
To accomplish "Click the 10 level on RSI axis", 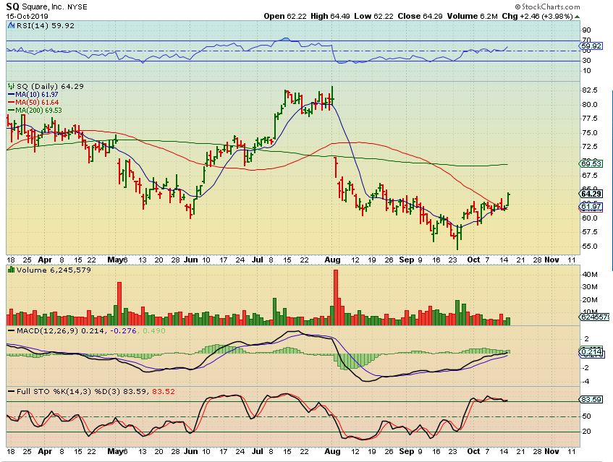I will (586, 71).
